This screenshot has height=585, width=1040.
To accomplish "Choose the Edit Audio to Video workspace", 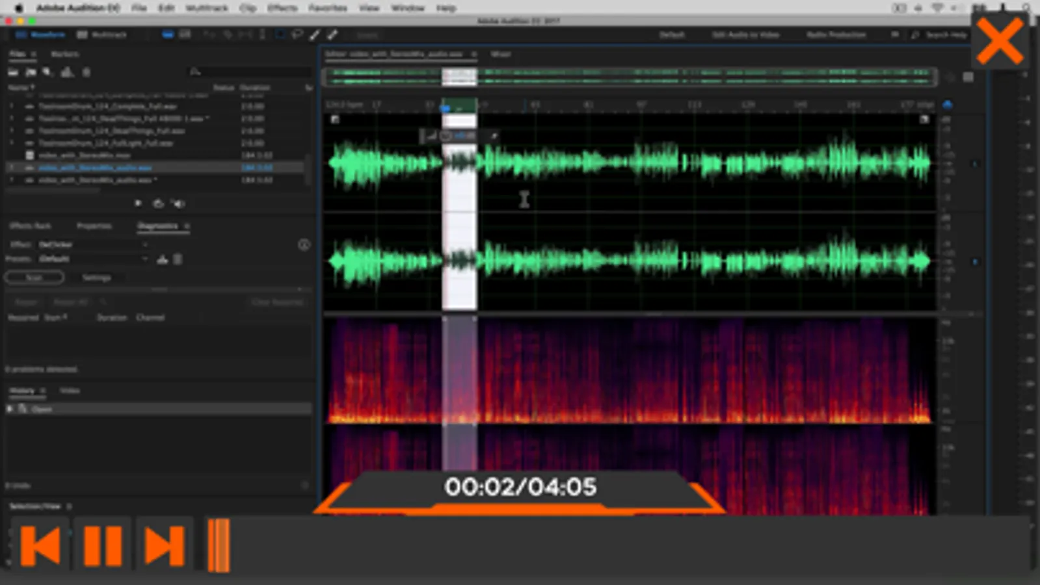I will (x=745, y=34).
